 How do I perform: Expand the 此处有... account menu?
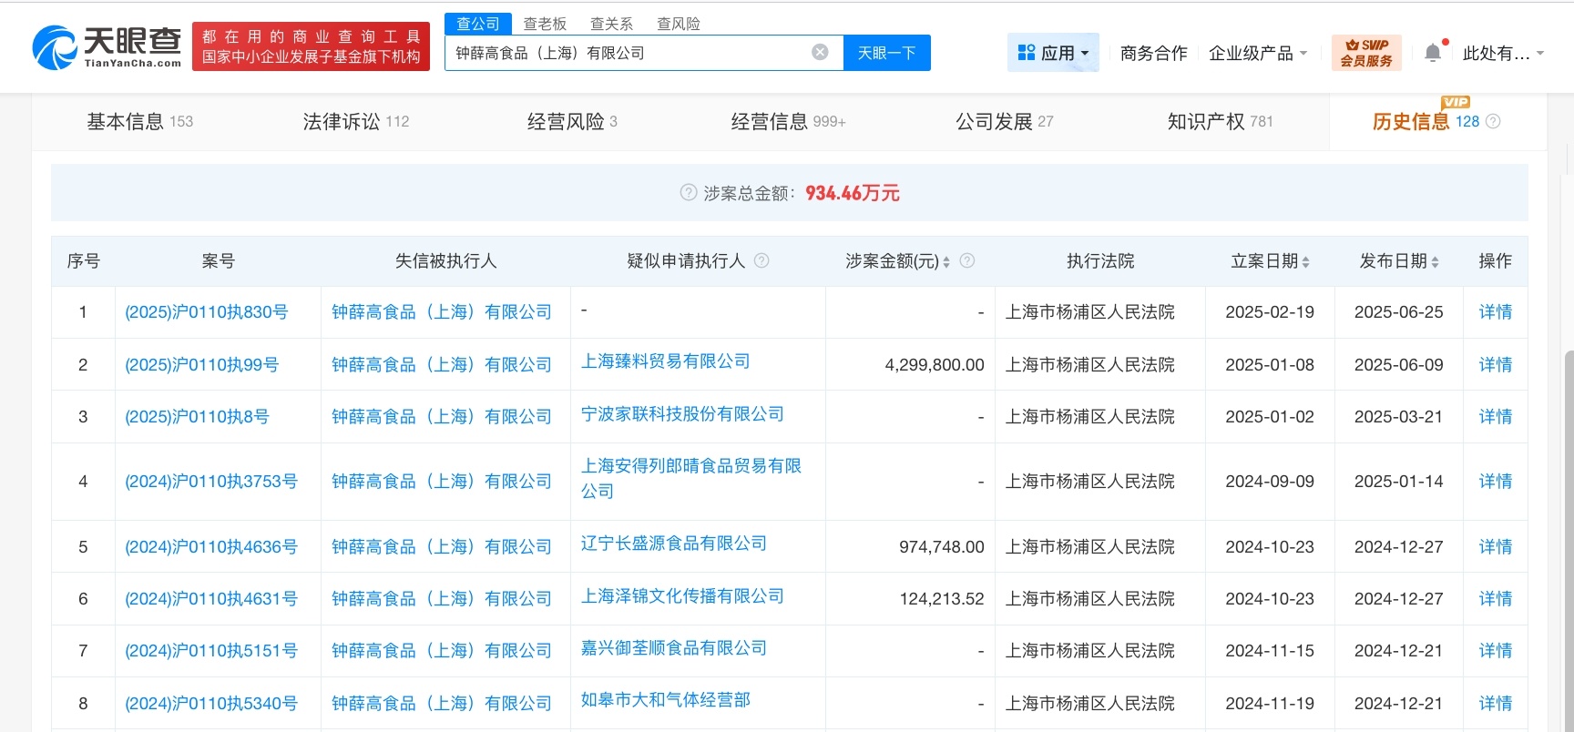[1503, 54]
